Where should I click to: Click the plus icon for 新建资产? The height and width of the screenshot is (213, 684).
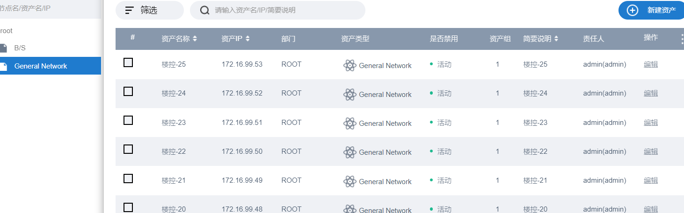(x=632, y=10)
